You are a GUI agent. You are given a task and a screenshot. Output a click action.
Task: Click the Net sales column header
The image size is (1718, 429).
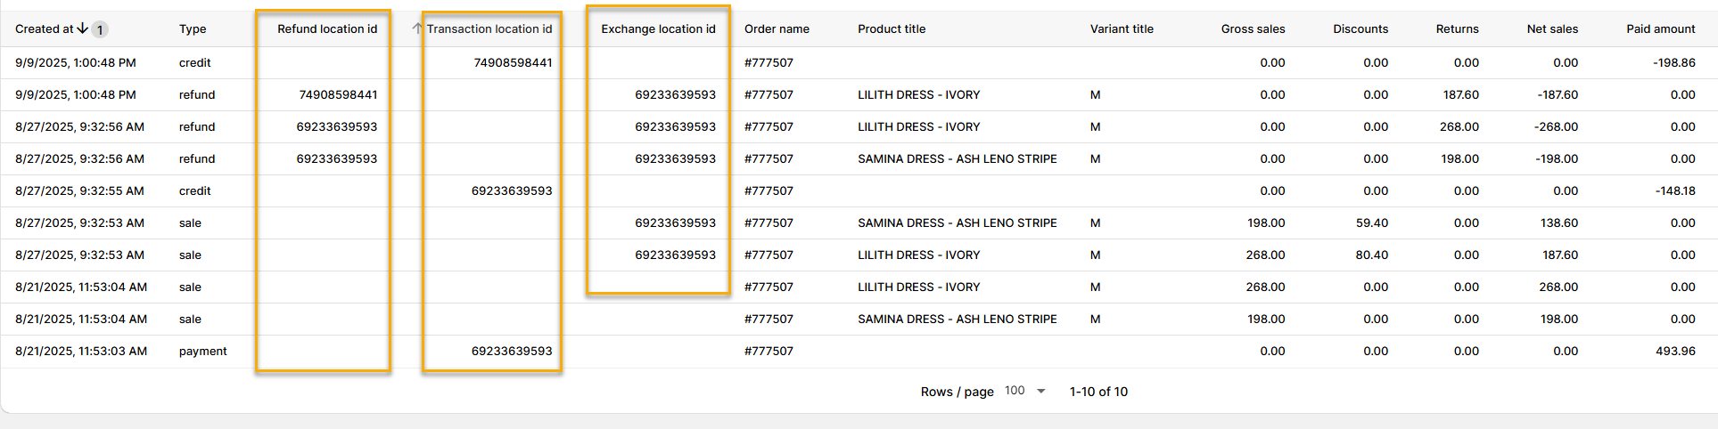(x=1552, y=28)
